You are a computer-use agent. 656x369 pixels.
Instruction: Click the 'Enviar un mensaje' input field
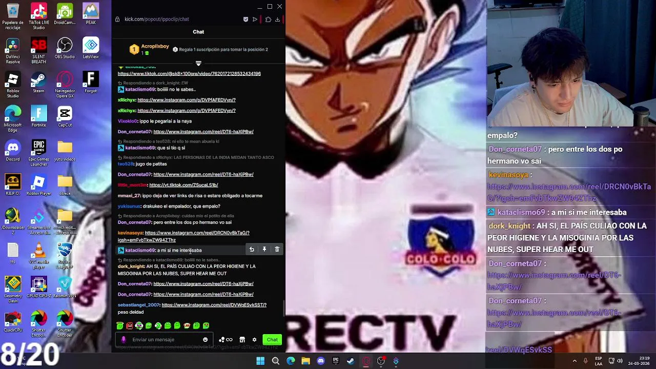point(165,339)
